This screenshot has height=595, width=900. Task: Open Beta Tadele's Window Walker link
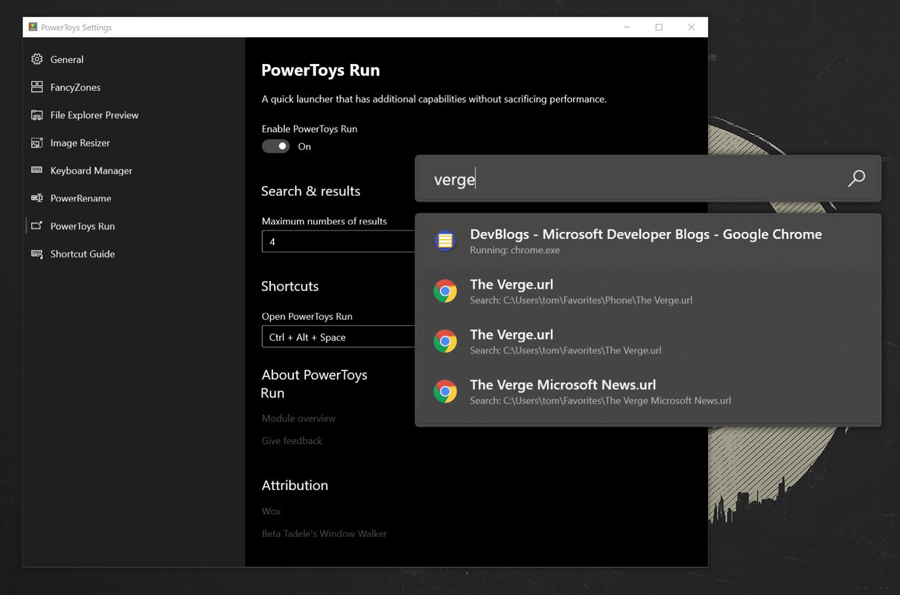pyautogui.click(x=324, y=533)
